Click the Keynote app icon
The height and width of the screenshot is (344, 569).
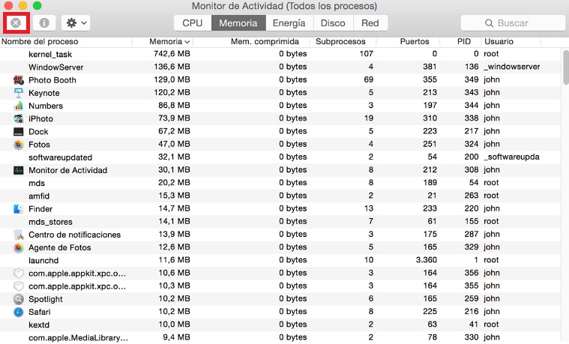(x=19, y=93)
